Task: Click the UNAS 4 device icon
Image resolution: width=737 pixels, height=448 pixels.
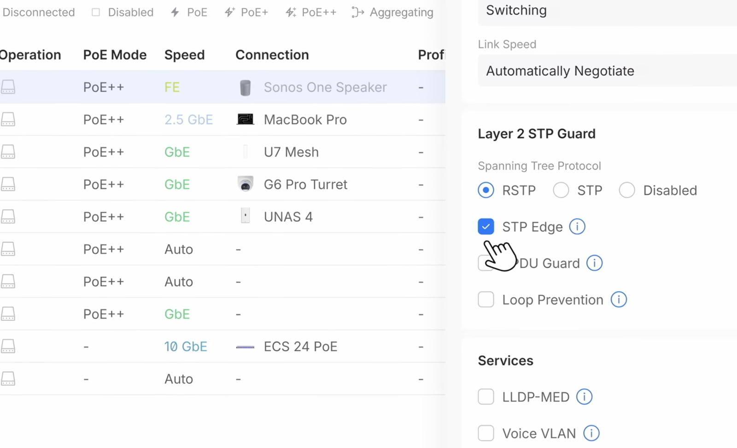Action: pyautogui.click(x=246, y=216)
